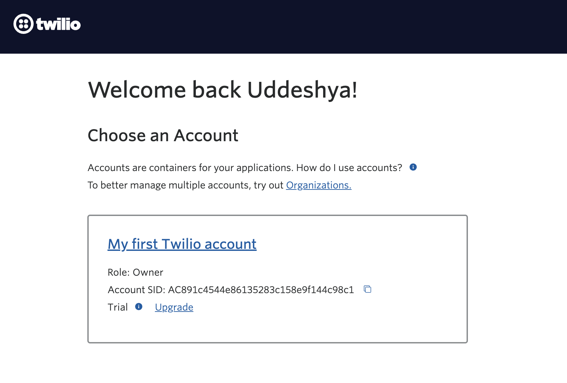Select the Account SID value AC891c4544e8...

(x=261, y=290)
